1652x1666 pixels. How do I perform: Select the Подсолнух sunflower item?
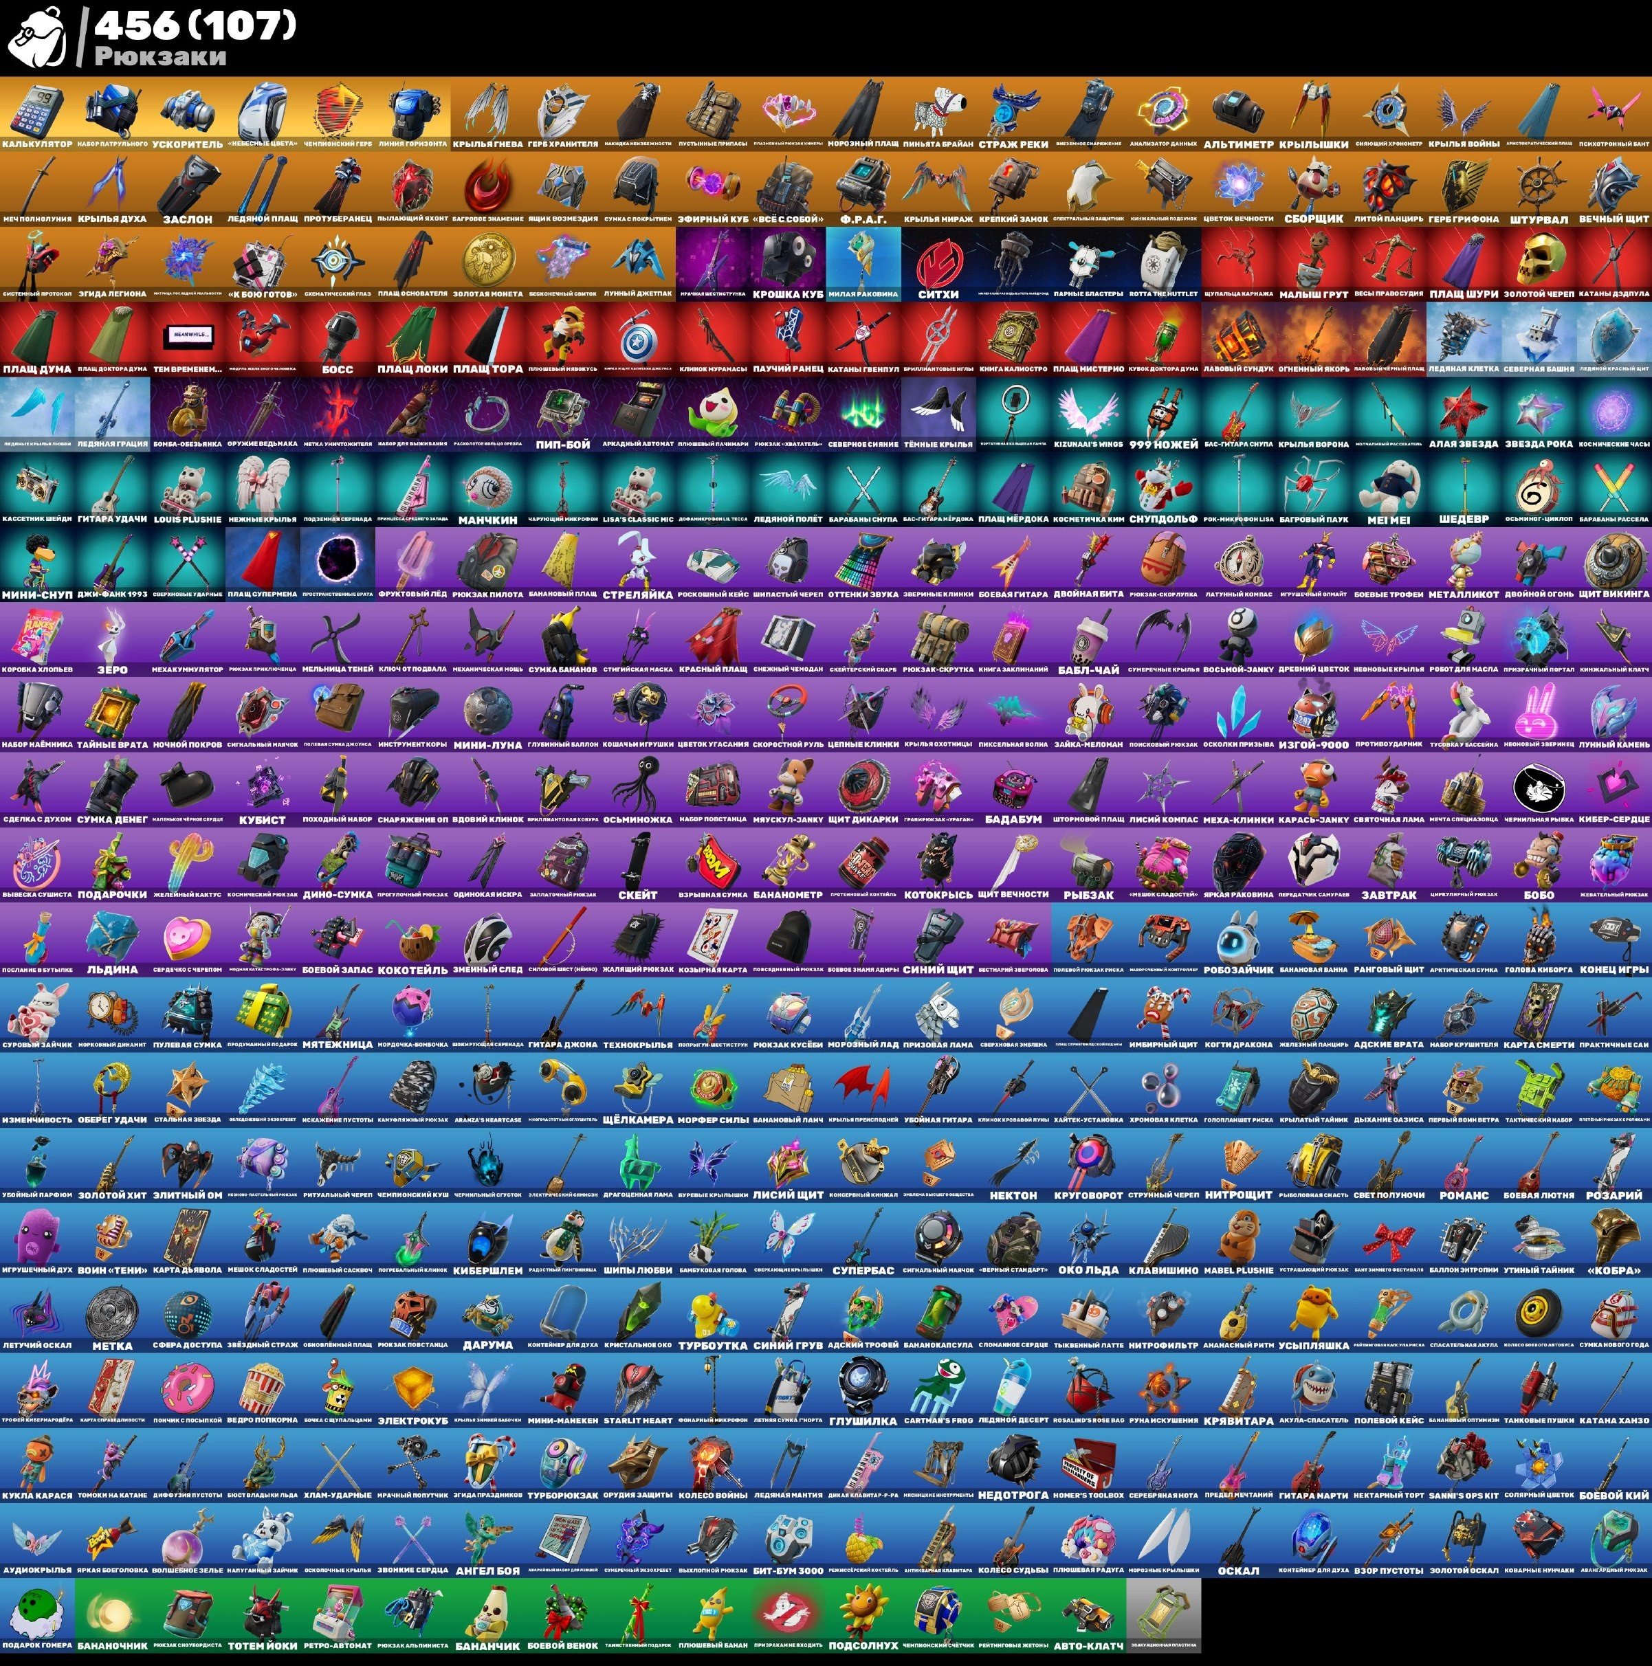tap(863, 1616)
